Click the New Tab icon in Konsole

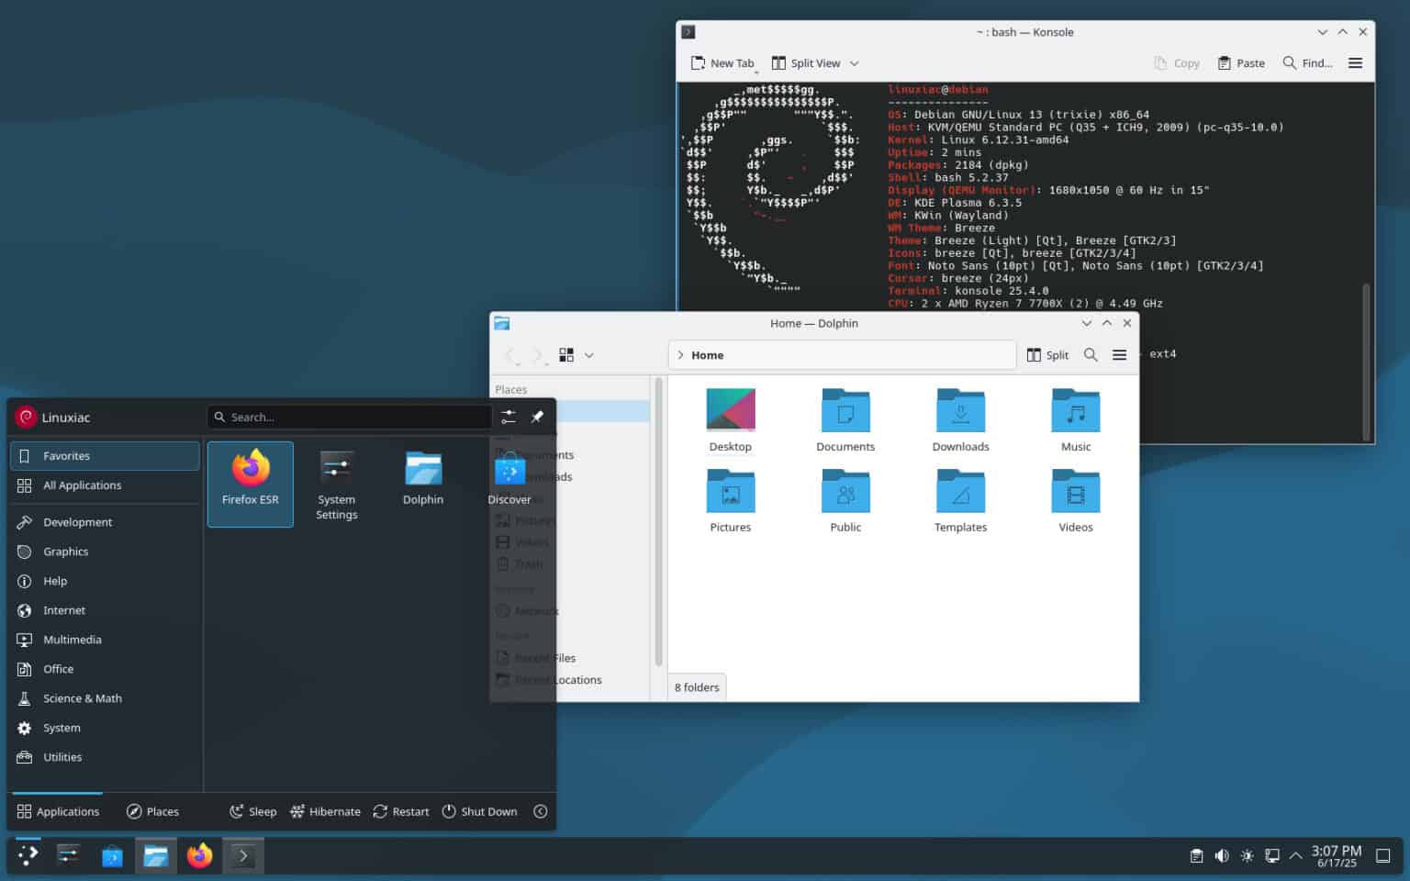(x=699, y=62)
